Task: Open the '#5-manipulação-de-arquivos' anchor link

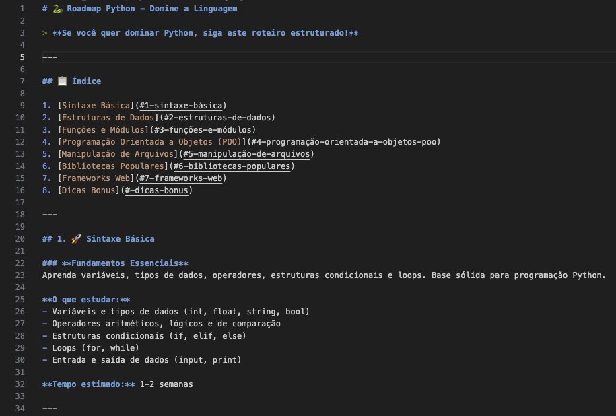Action: click(246, 154)
